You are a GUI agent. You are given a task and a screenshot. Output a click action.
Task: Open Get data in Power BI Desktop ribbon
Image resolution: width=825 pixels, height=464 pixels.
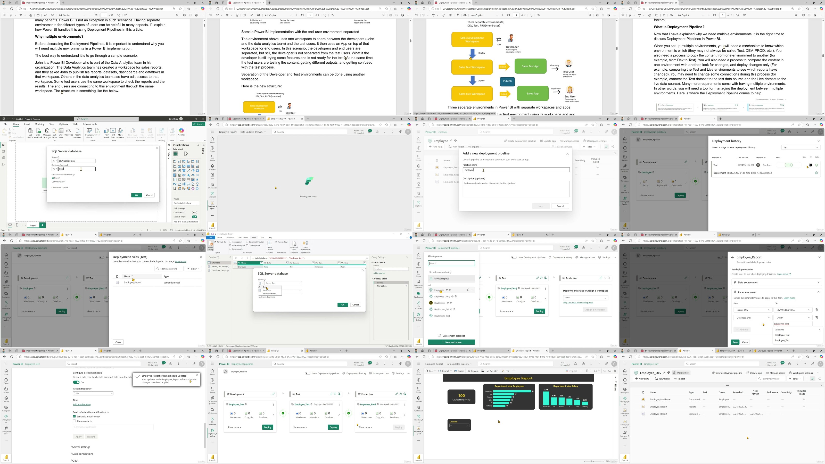30,133
